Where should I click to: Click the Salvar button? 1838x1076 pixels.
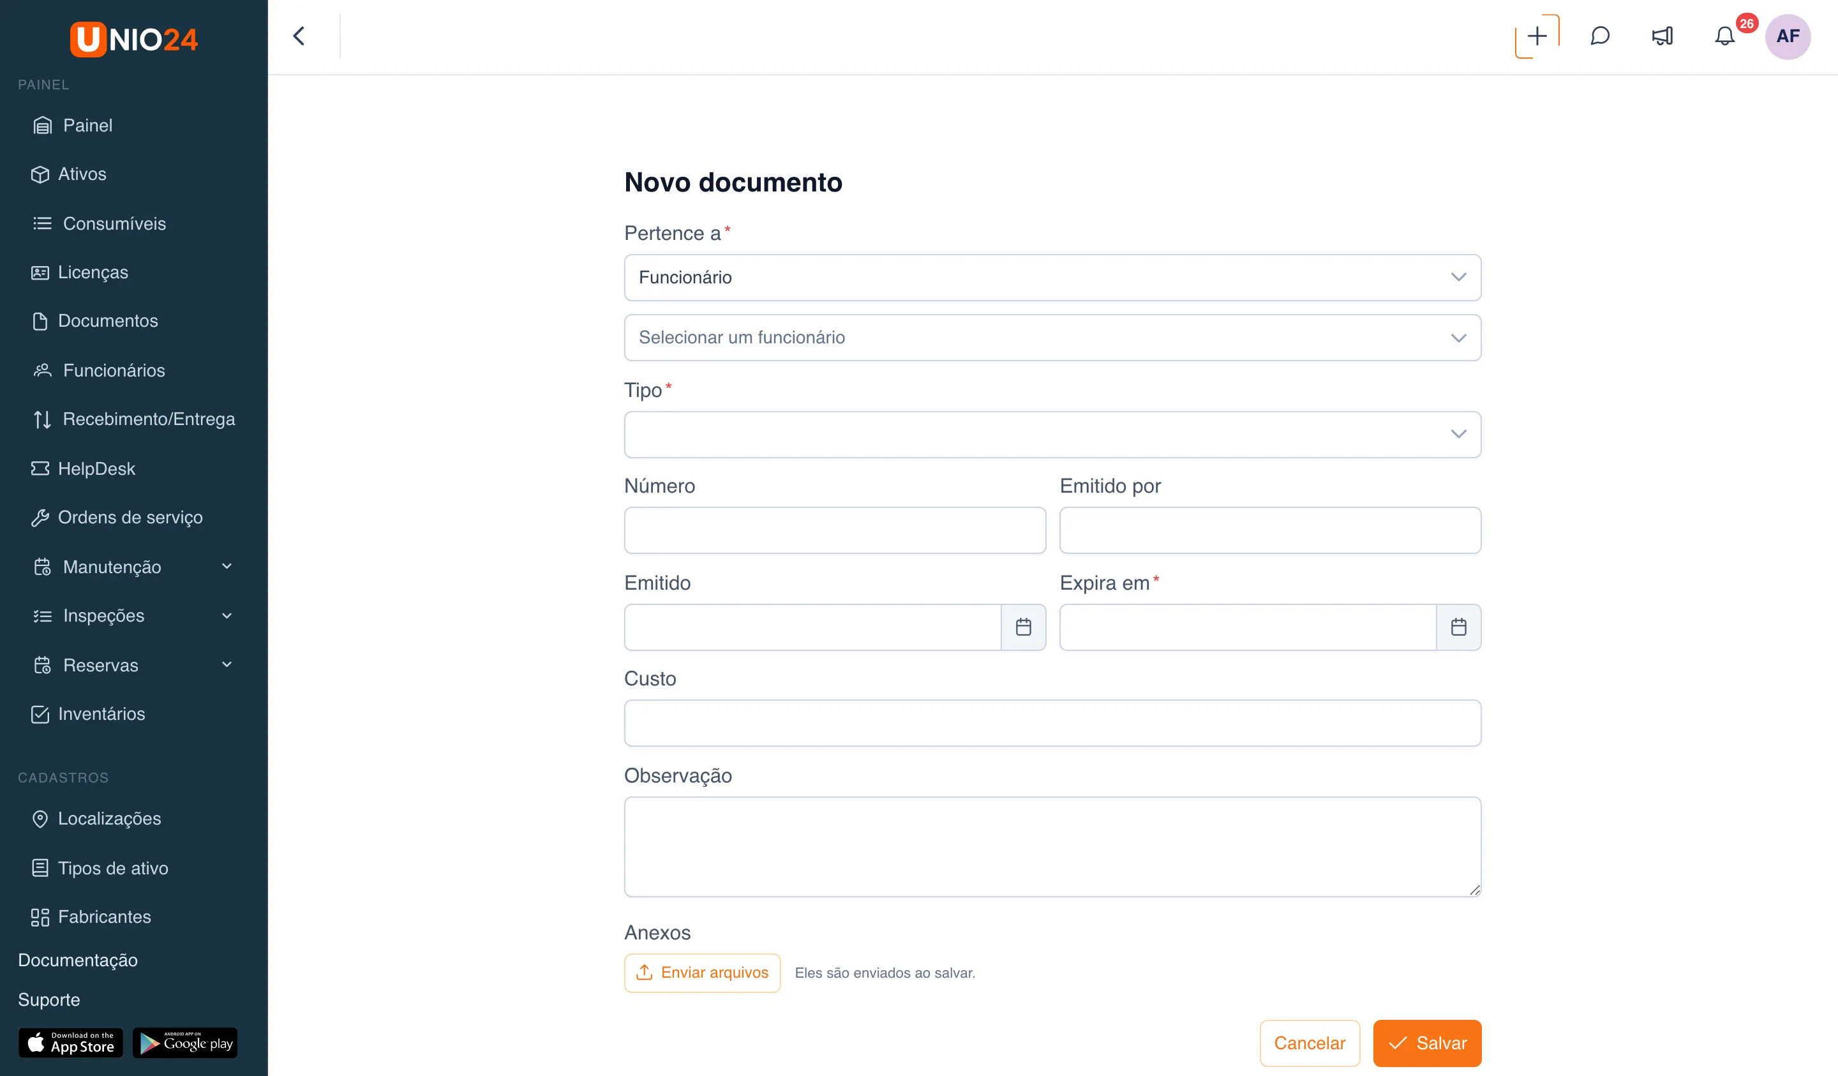tap(1426, 1043)
